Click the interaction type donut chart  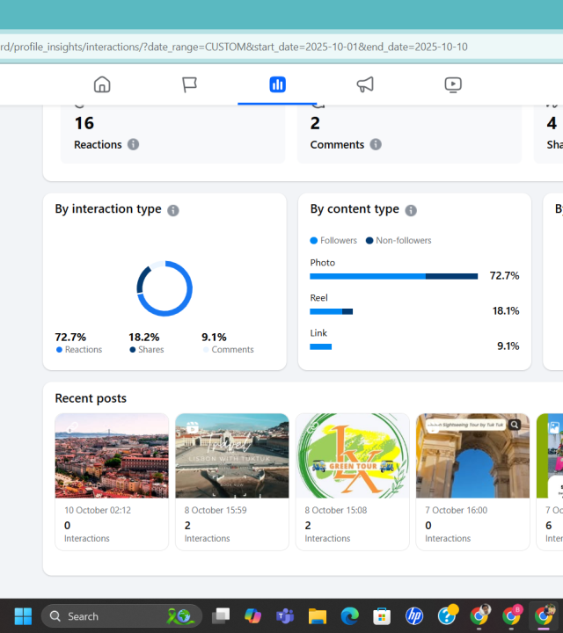point(165,288)
